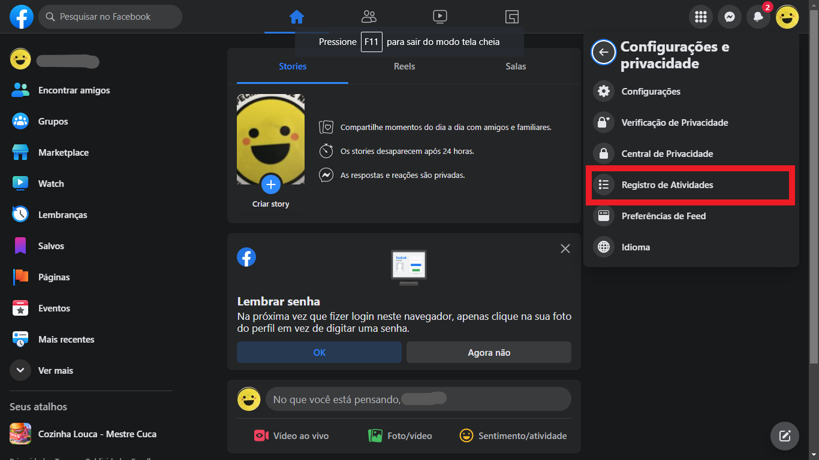Open the Watch video tab icon
The width and height of the screenshot is (819, 460).
coord(439,17)
